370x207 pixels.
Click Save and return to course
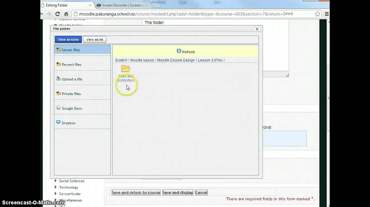pyautogui.click(x=136, y=193)
